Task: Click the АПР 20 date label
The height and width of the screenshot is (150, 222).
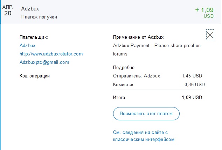Action: click(x=8, y=10)
